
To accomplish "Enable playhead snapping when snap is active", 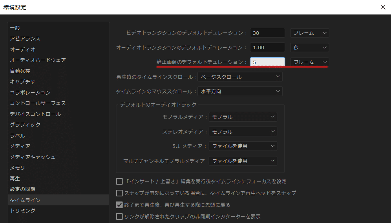I will 119,193.
